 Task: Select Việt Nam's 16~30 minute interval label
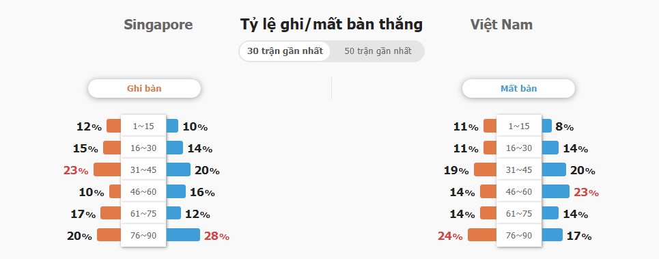(x=519, y=148)
